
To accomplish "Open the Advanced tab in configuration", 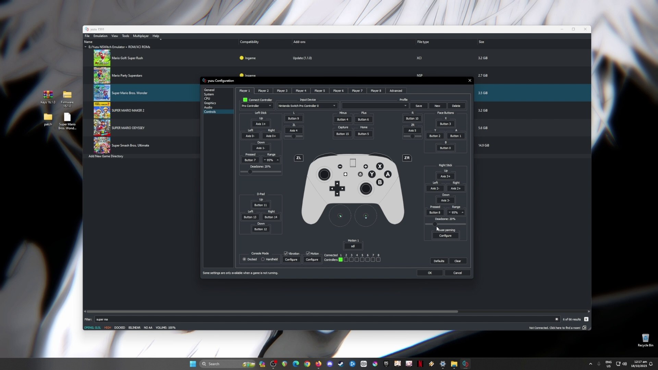I will (395, 90).
